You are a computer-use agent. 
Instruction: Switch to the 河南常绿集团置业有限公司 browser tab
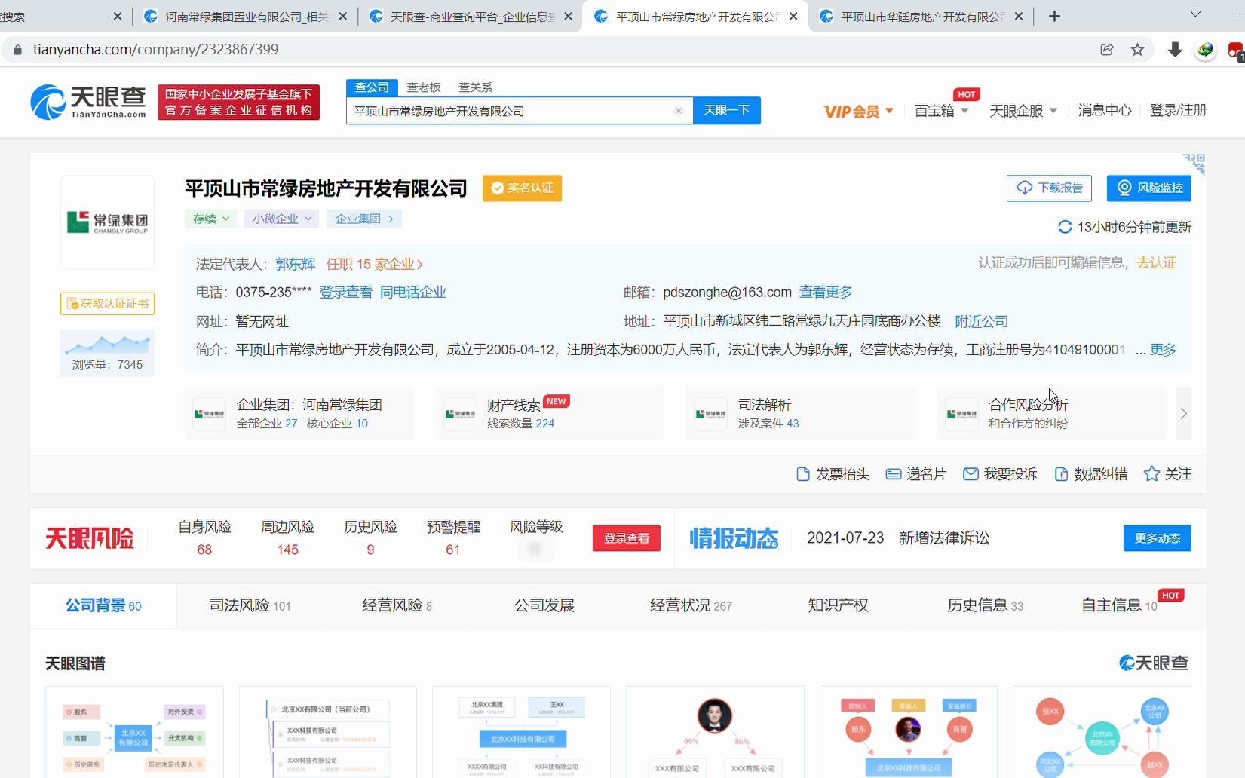click(245, 16)
